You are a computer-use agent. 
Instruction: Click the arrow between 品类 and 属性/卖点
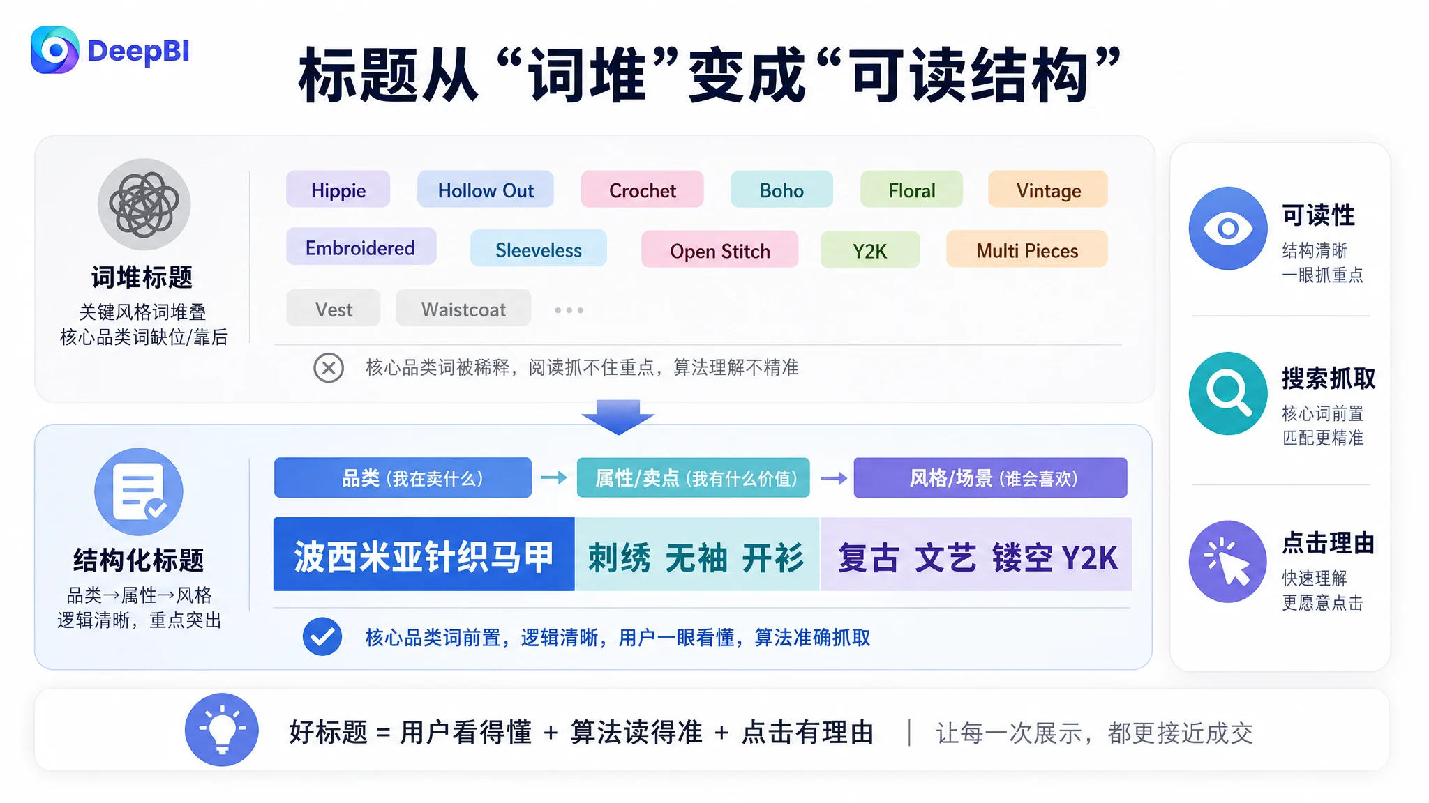(554, 477)
